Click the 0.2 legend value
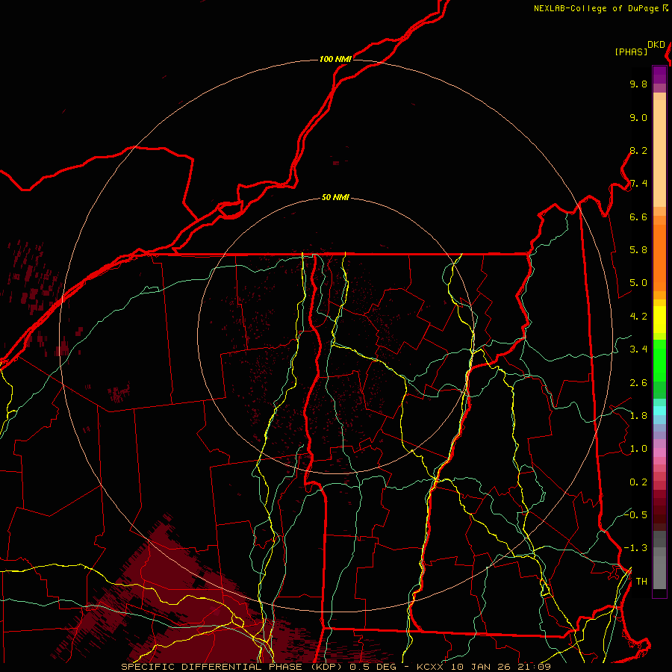Screen dimensions: 672x672 click(638, 482)
